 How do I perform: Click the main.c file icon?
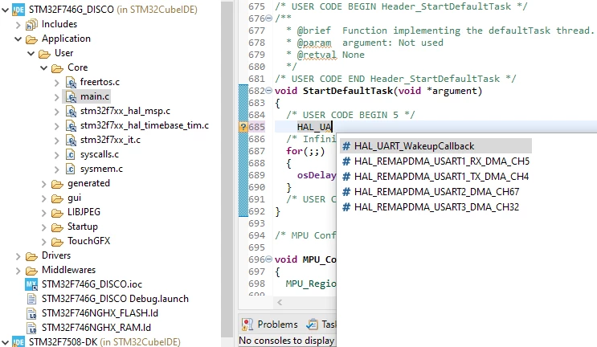71,96
